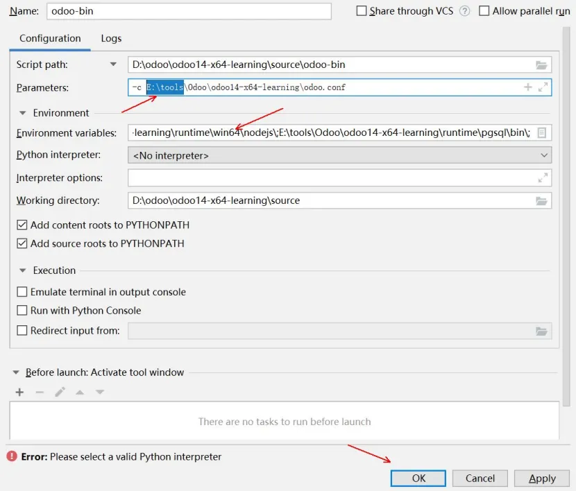Enable Allow parallel run checkbox
Screen dimensions: 576x491
point(484,10)
